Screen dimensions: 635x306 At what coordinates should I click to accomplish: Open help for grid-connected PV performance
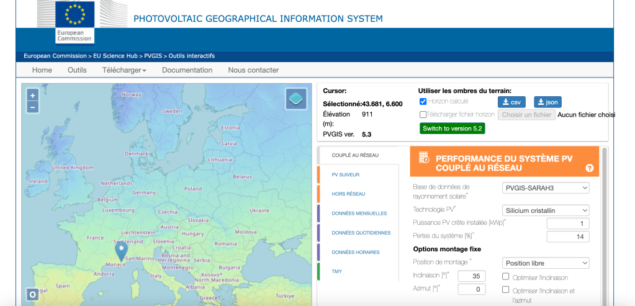tap(589, 168)
